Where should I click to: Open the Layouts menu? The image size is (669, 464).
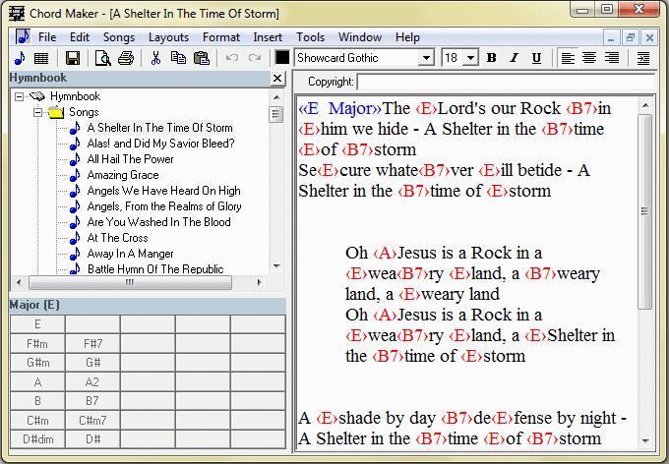[168, 37]
